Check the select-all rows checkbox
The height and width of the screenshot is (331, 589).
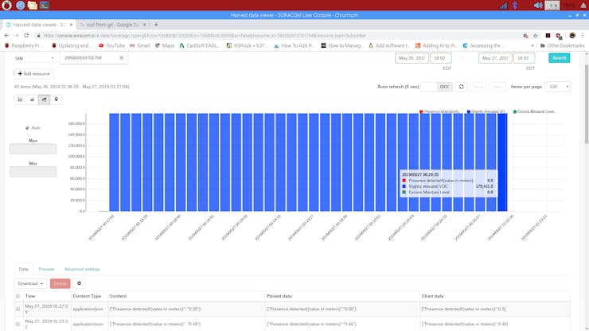pos(18,296)
